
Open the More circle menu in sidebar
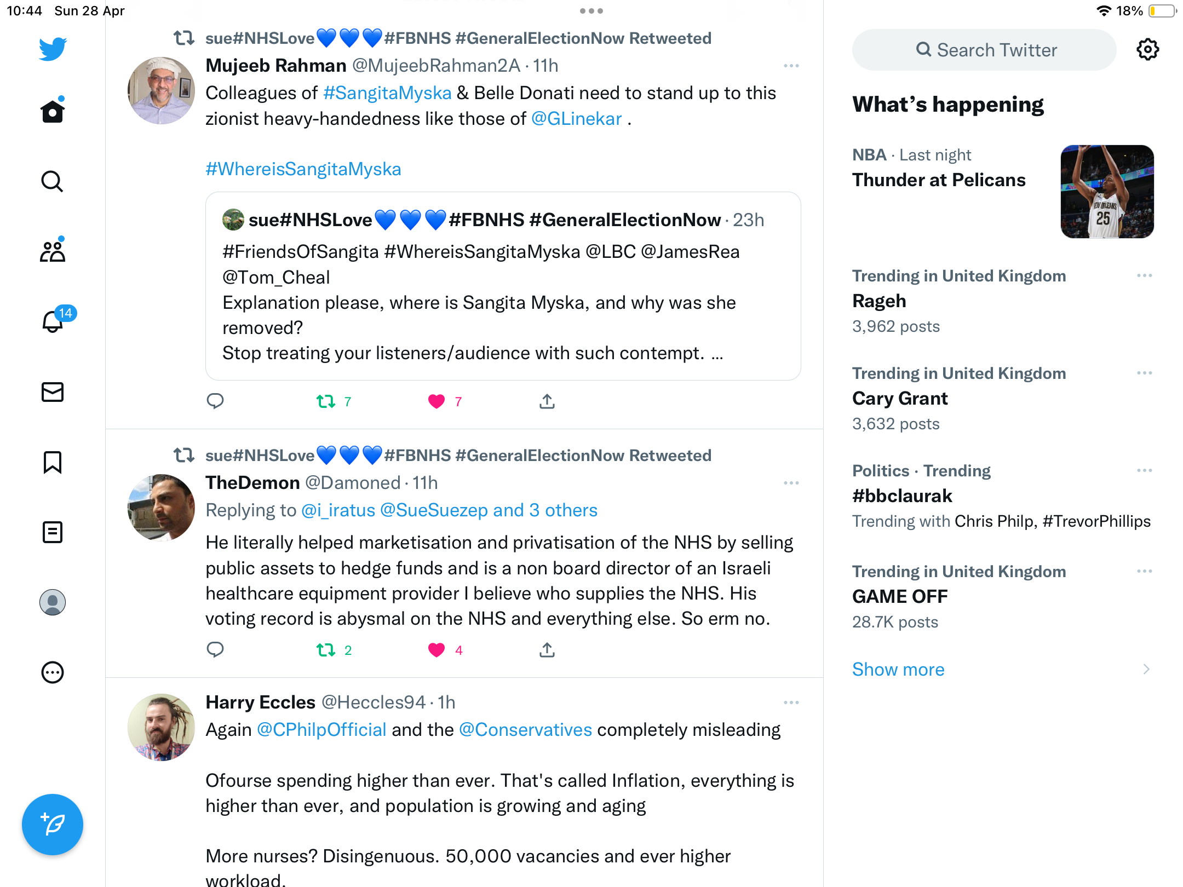point(53,672)
